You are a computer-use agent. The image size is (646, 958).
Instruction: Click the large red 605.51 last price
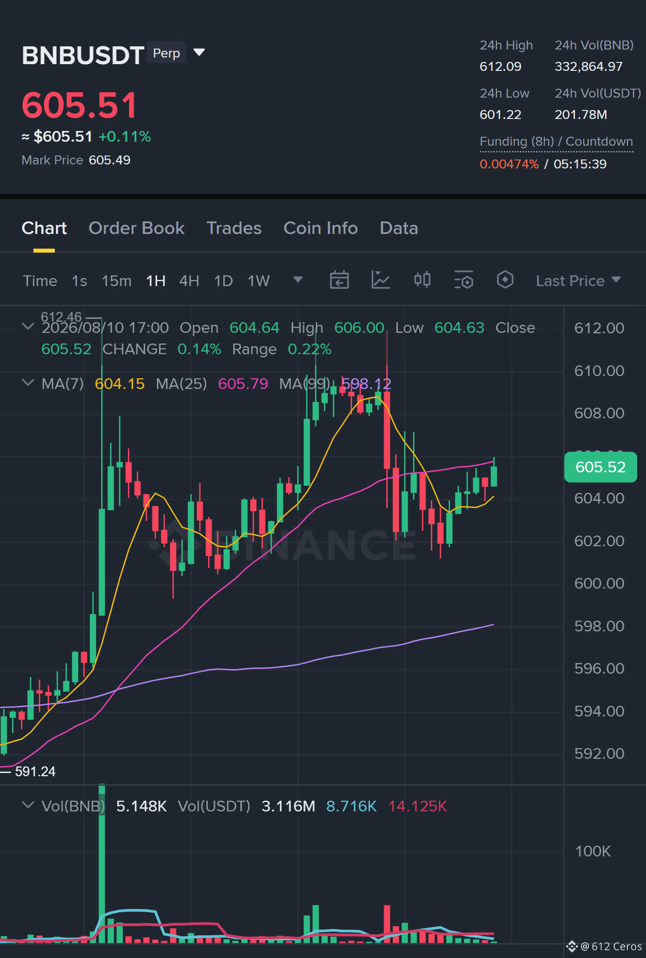(80, 106)
